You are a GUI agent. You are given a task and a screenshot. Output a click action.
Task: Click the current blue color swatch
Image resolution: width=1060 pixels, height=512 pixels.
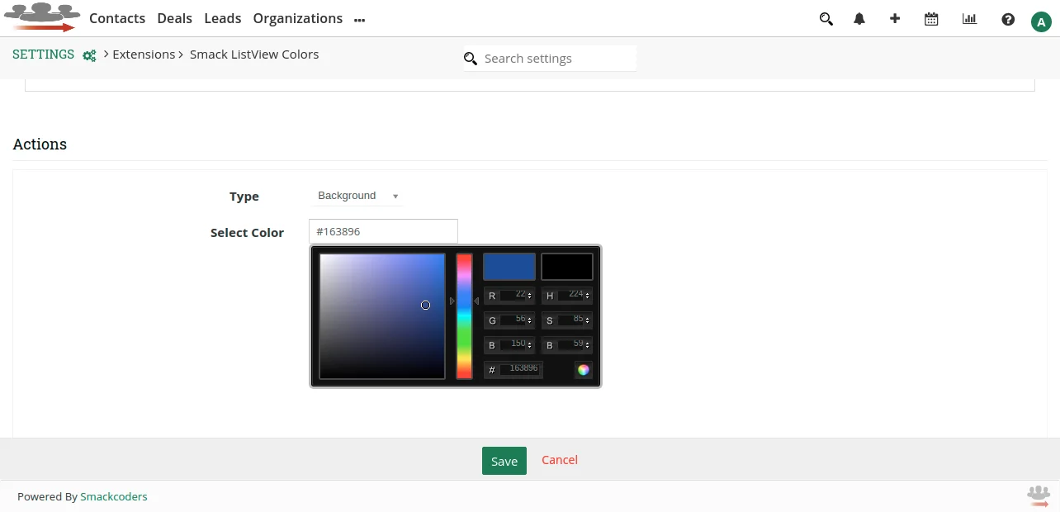509,266
